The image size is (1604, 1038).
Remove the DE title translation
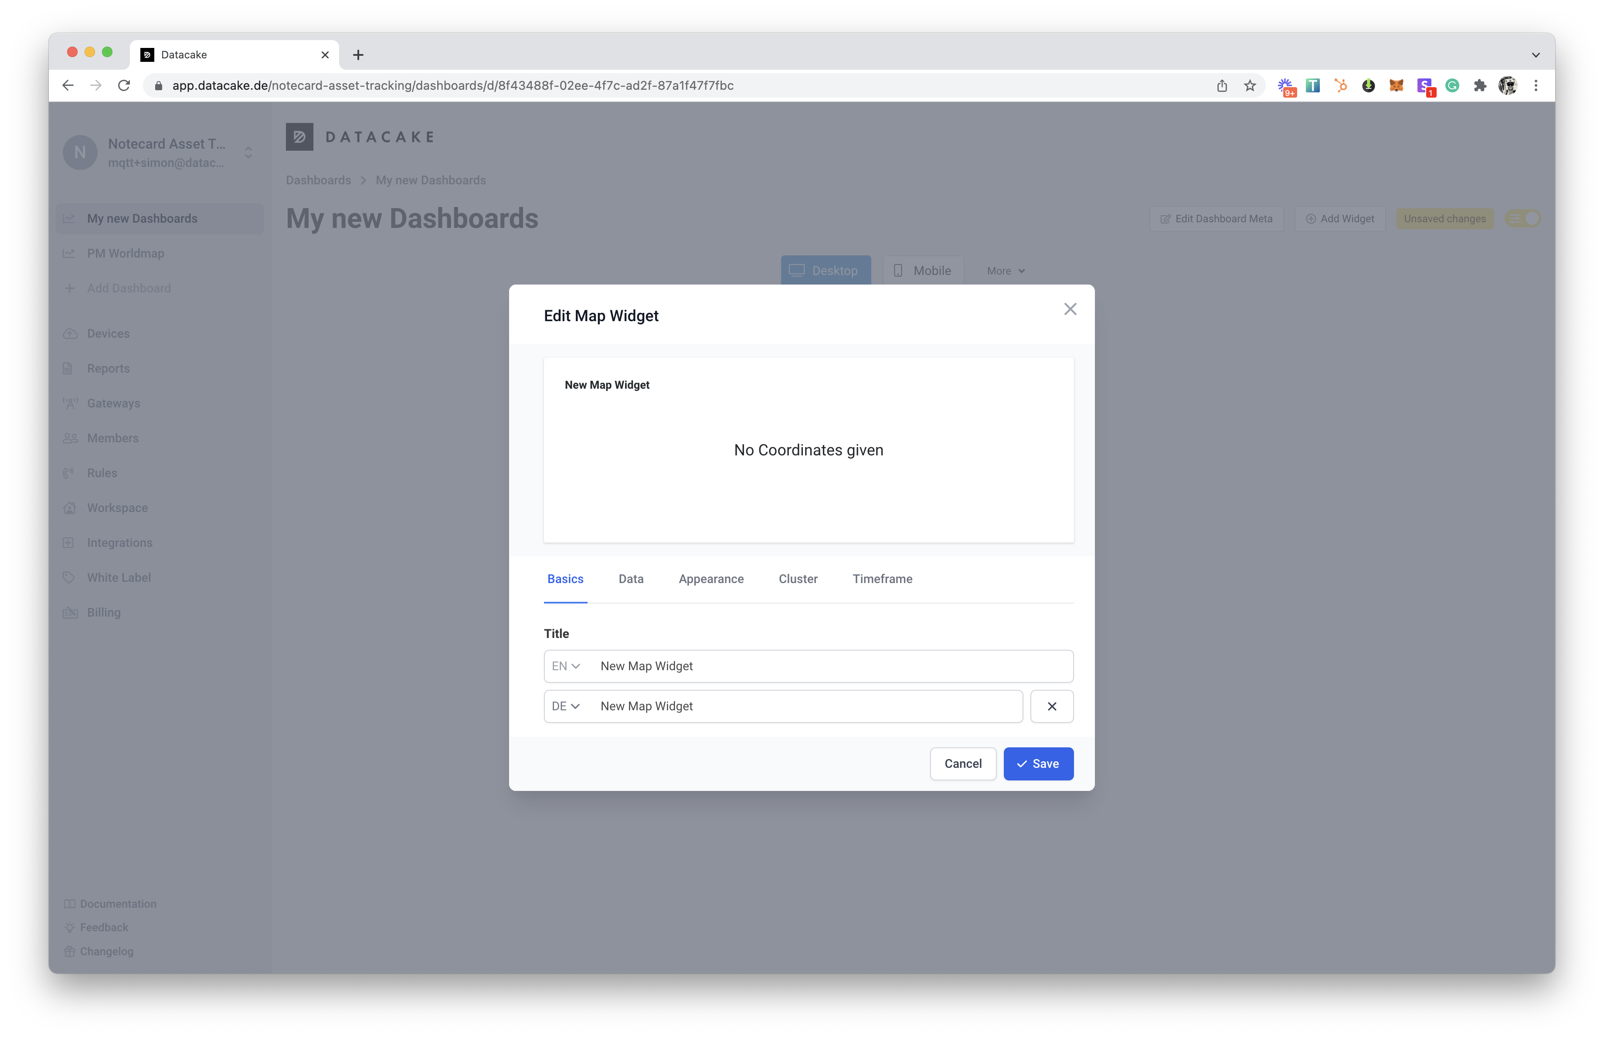[1051, 706]
